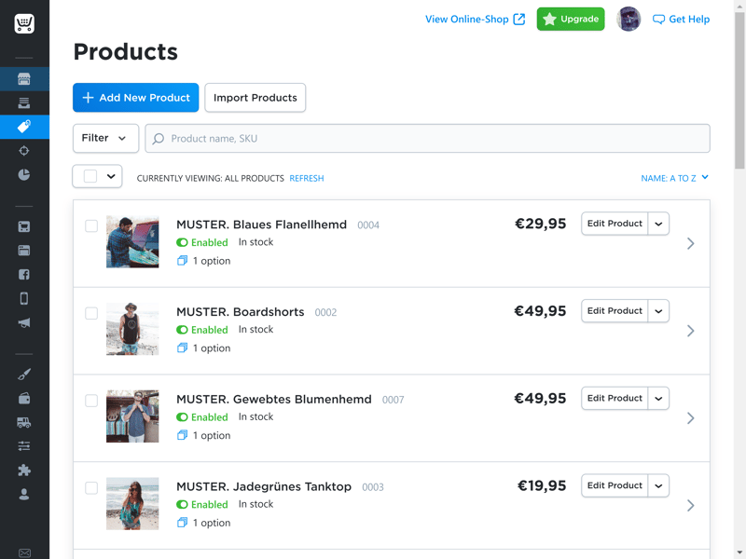Viewport: 746px width, 559px height.
Task: Toggle Enabled switch for Gewebtes Blumenhemd
Action: pos(182,417)
